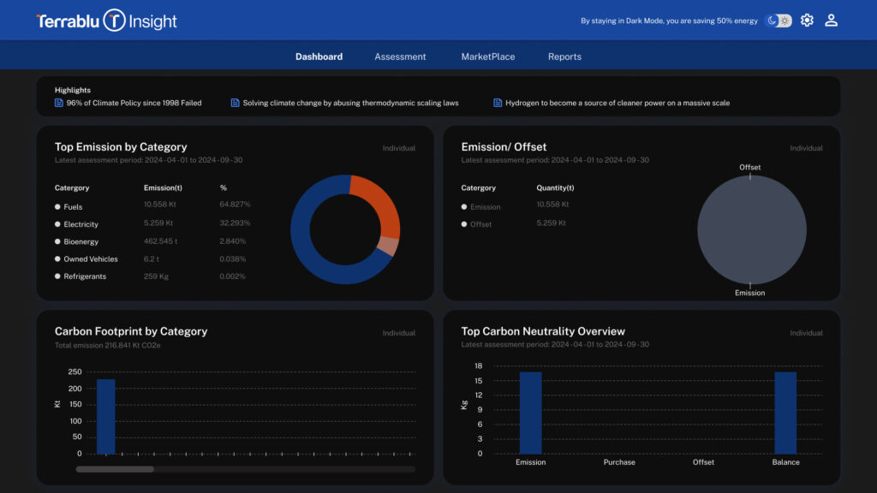Viewport: 877px width, 493px height.
Task: Toggle the Dark Mode switch
Action: [x=778, y=21]
